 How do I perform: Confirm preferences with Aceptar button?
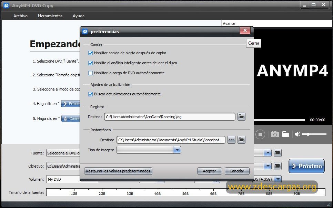pyautogui.click(x=209, y=171)
